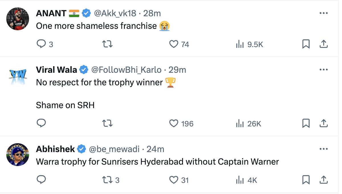Open more options for Abhishek's tweet
342x194 pixels.
coord(323,149)
